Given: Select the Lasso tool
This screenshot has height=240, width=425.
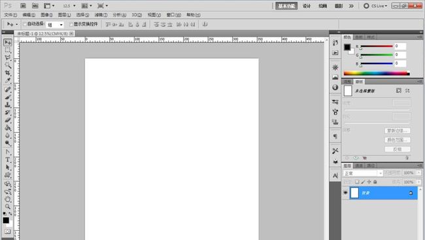Looking at the screenshot, I should tap(8, 58).
